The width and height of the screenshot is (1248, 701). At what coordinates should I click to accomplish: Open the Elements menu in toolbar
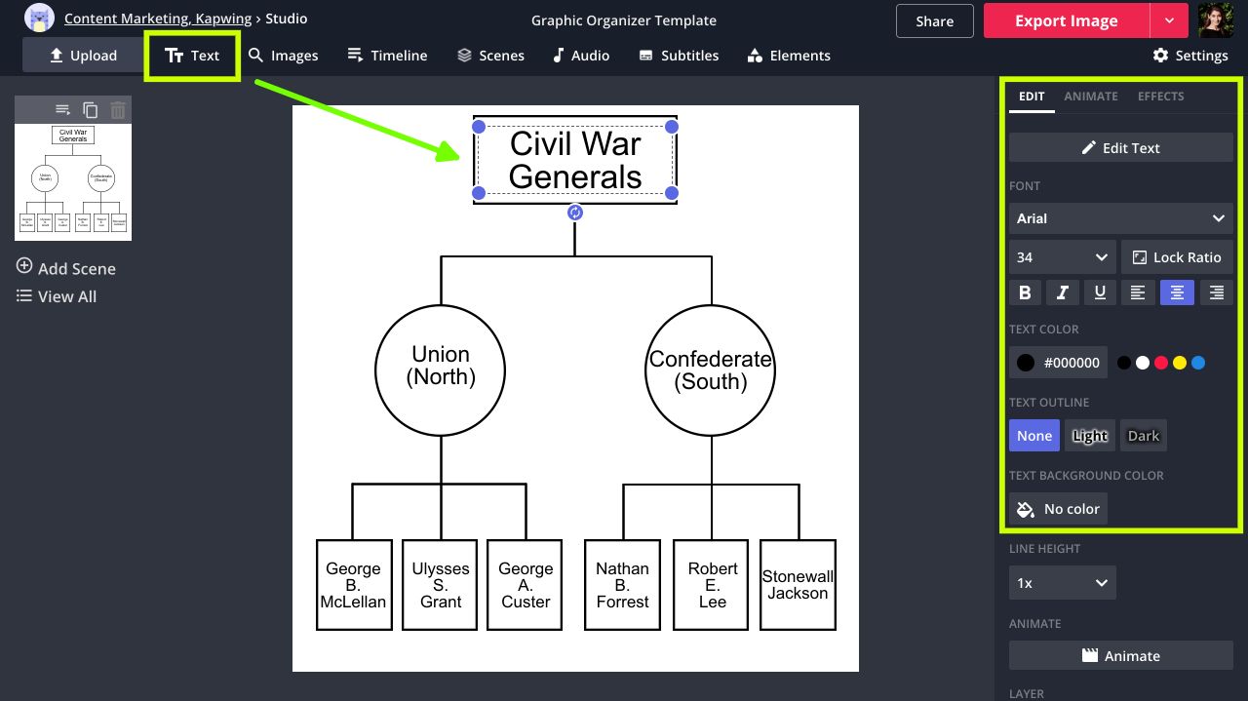click(789, 56)
